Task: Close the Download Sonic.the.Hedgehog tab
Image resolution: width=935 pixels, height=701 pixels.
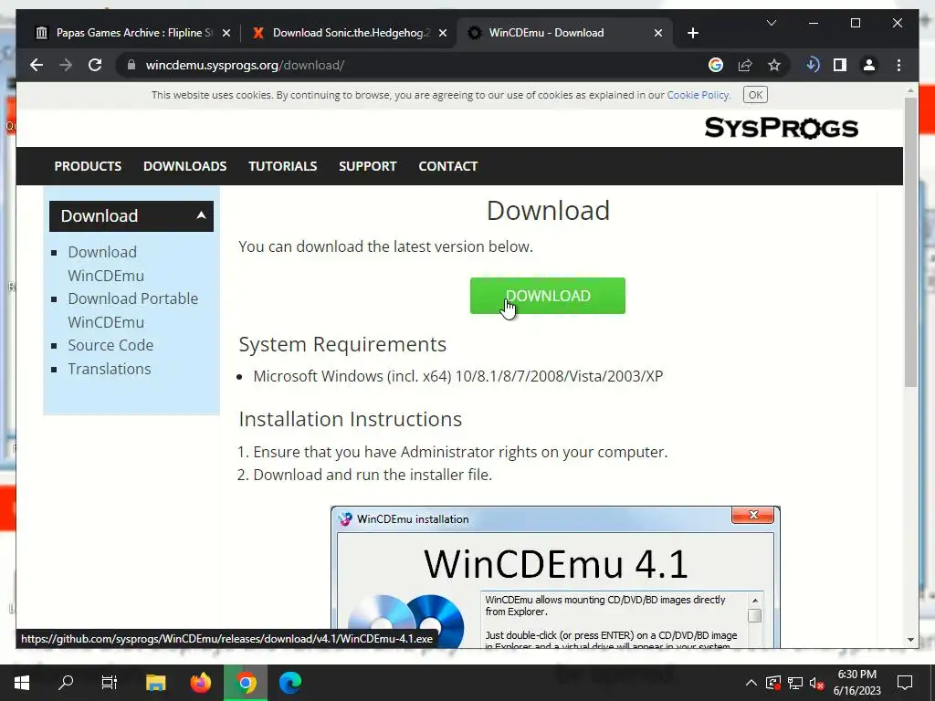Action: pos(443,33)
